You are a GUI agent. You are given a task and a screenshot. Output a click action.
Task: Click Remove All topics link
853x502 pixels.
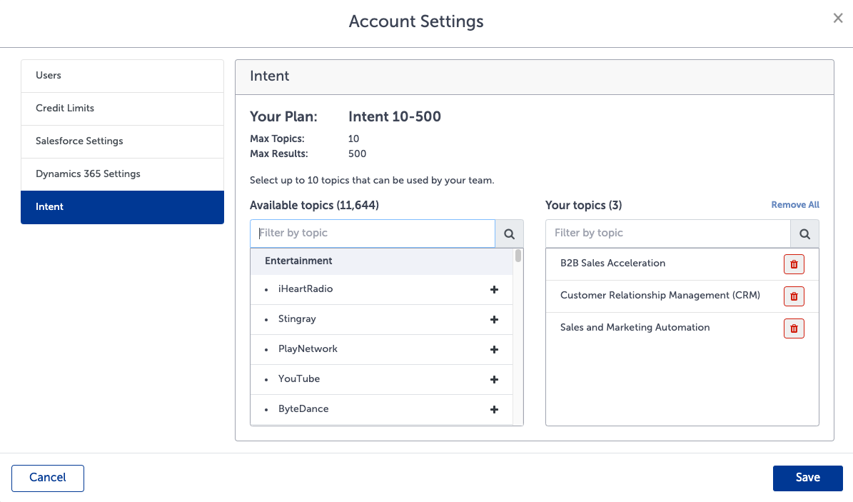(794, 205)
